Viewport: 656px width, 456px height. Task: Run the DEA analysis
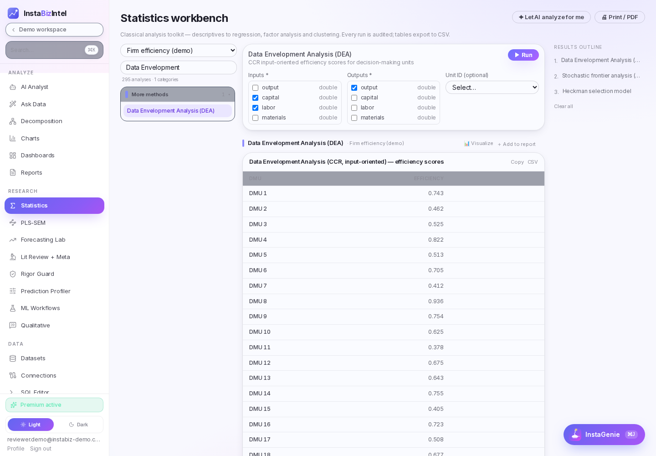coord(523,55)
